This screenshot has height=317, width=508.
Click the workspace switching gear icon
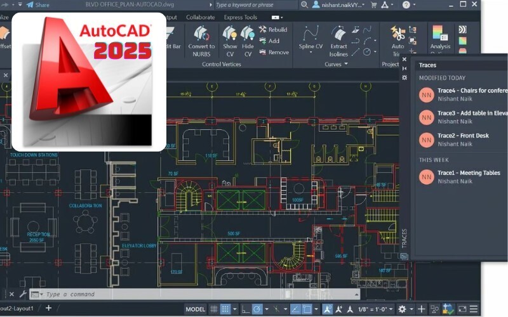(402, 309)
